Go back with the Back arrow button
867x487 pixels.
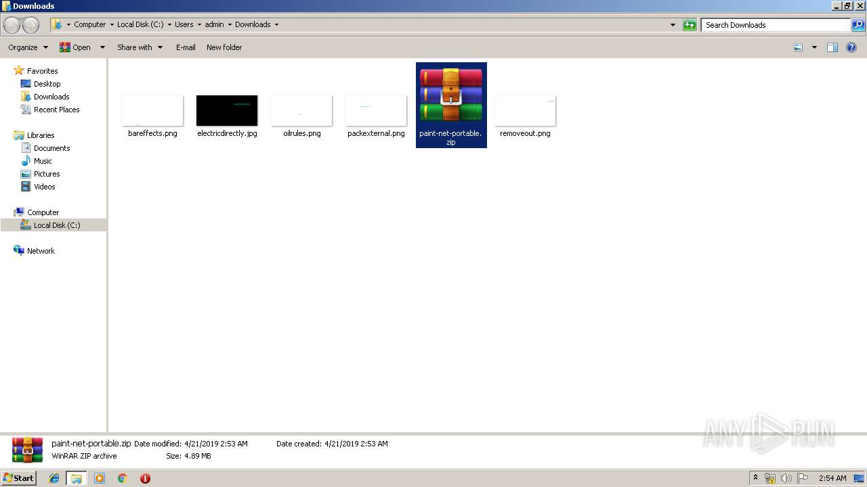[x=12, y=25]
